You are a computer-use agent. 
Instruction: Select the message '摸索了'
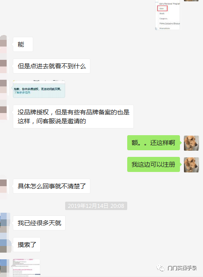[x=27, y=245]
